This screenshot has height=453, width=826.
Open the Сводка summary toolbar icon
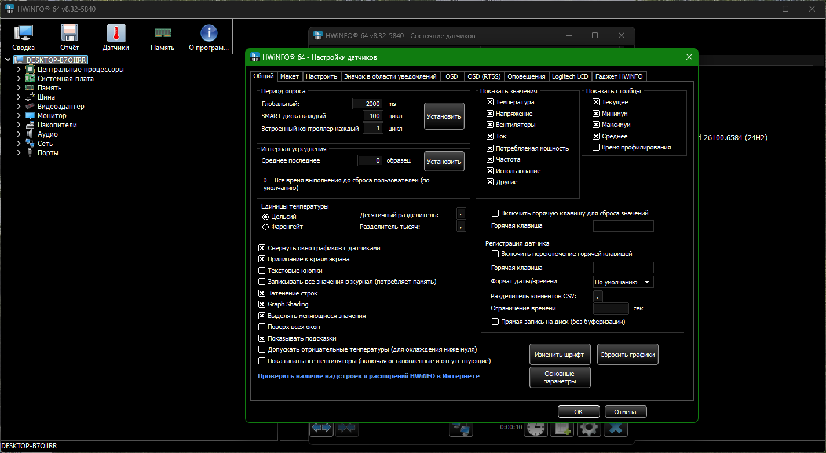click(23, 37)
